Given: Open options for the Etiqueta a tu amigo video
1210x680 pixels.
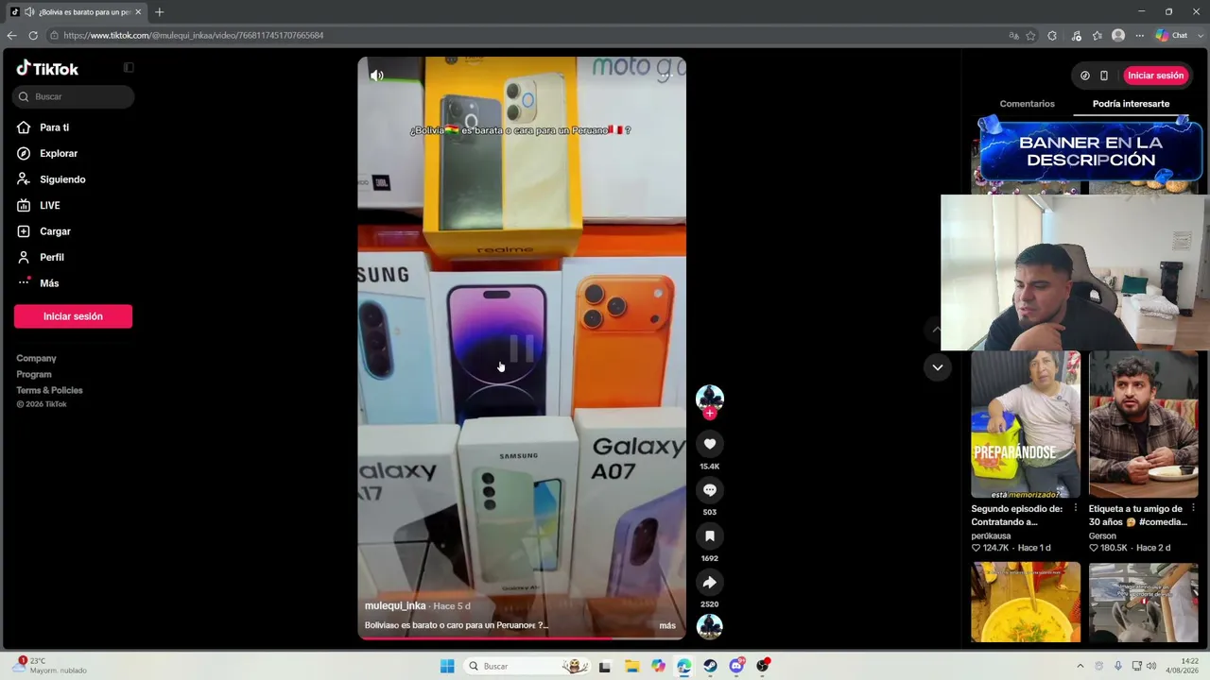Looking at the screenshot, I should click(1193, 508).
